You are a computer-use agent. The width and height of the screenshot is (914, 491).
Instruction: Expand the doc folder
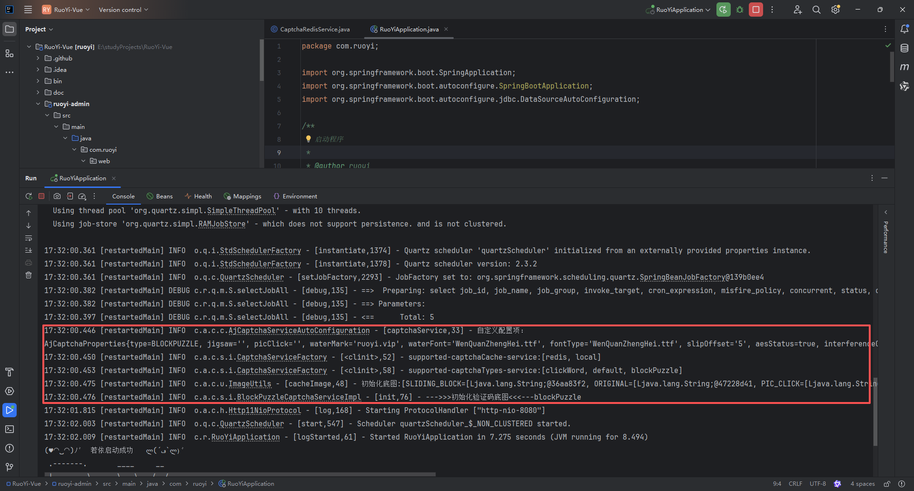(38, 92)
